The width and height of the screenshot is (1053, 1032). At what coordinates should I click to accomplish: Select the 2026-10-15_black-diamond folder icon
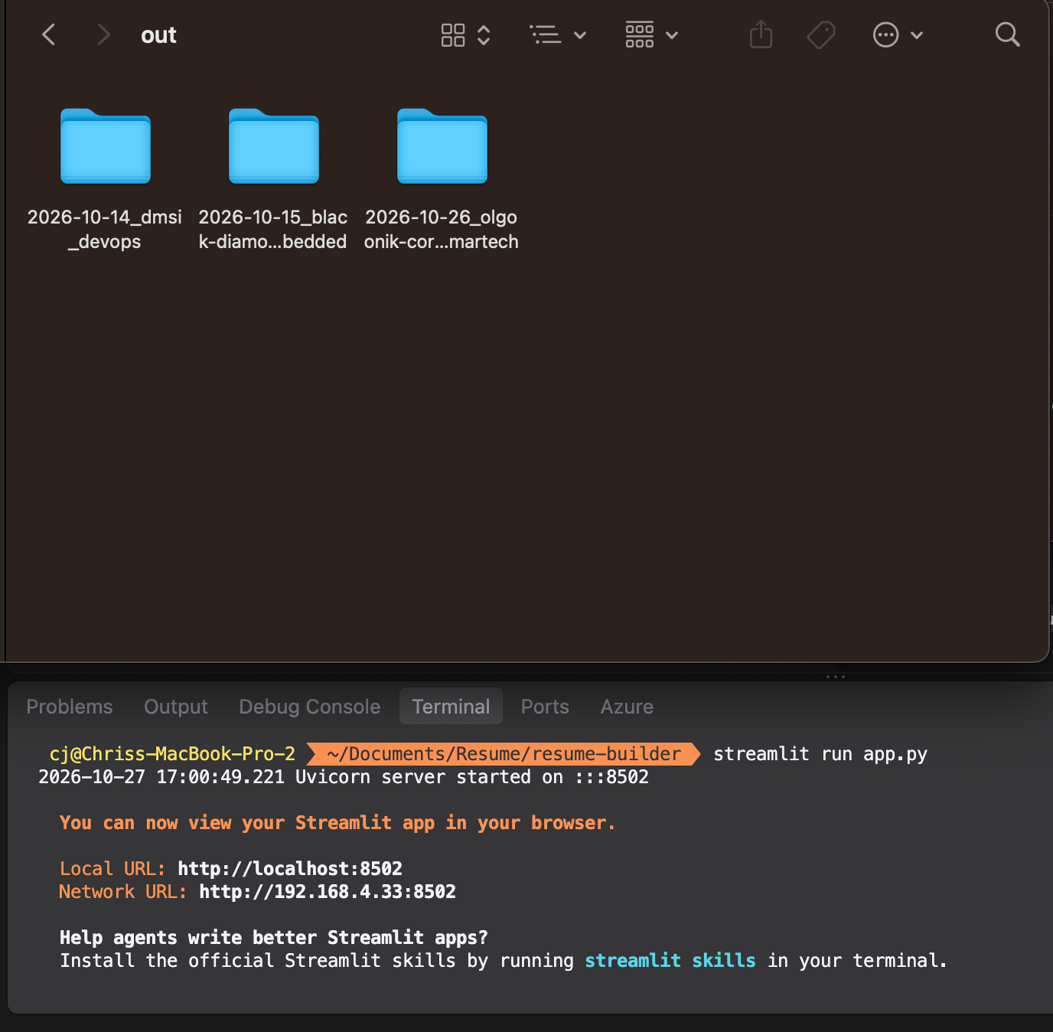pos(274,146)
